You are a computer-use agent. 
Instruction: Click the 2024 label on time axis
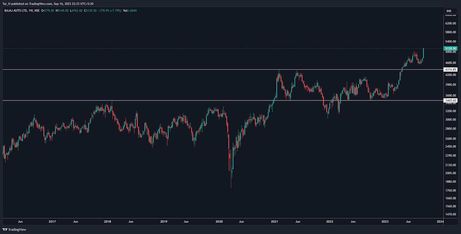pos(440,222)
